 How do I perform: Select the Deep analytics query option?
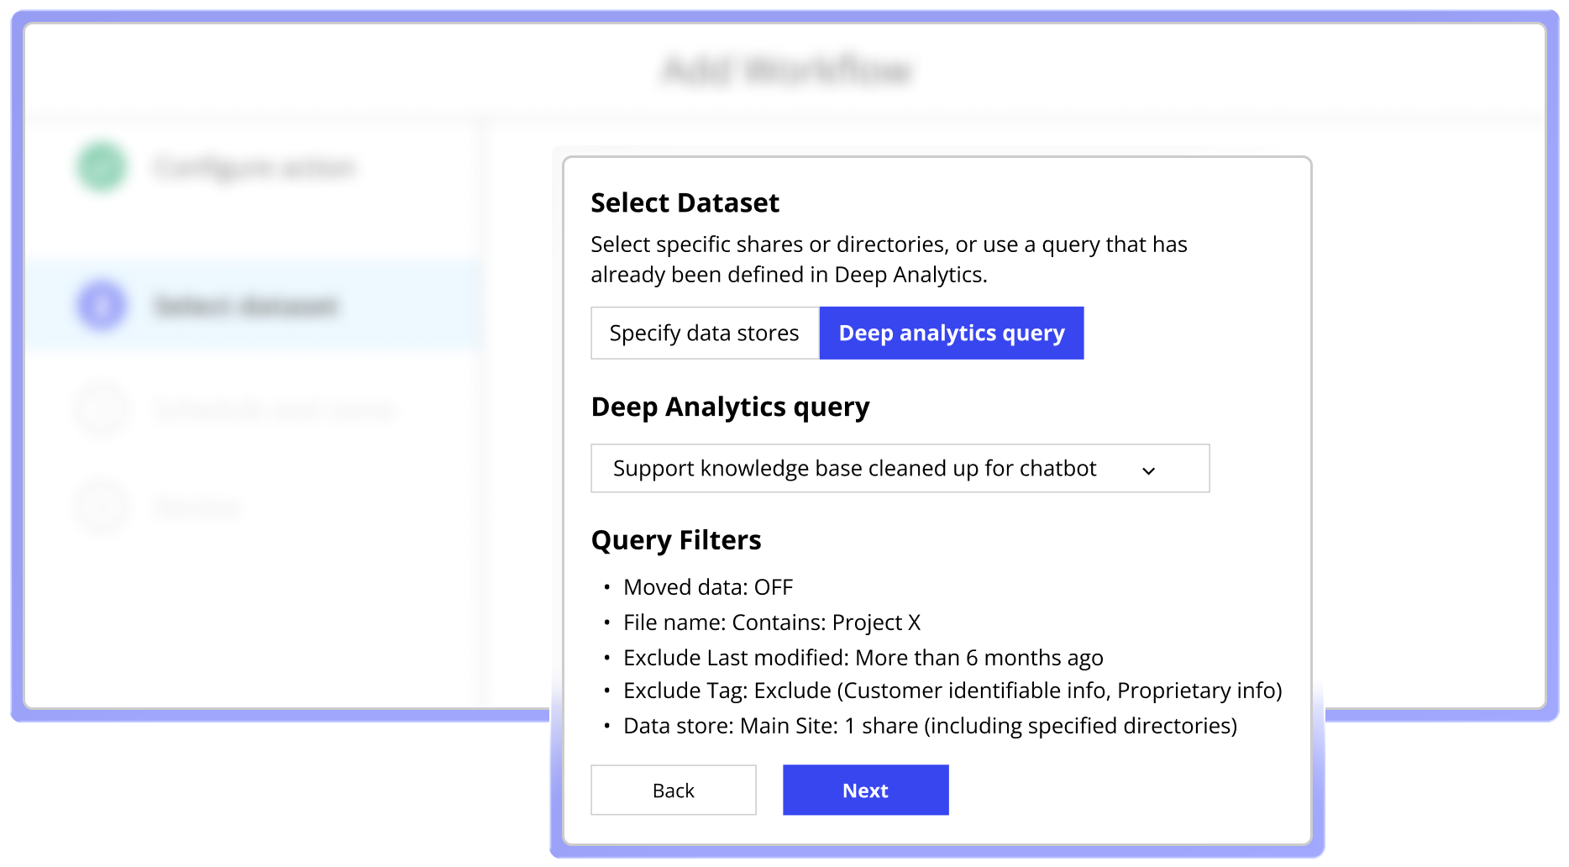click(x=951, y=334)
